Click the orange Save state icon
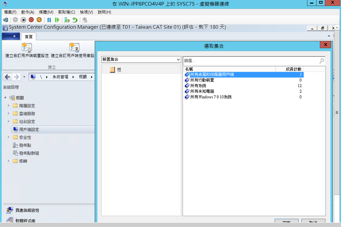The height and width of the screenshot is (227, 341). [39, 20]
